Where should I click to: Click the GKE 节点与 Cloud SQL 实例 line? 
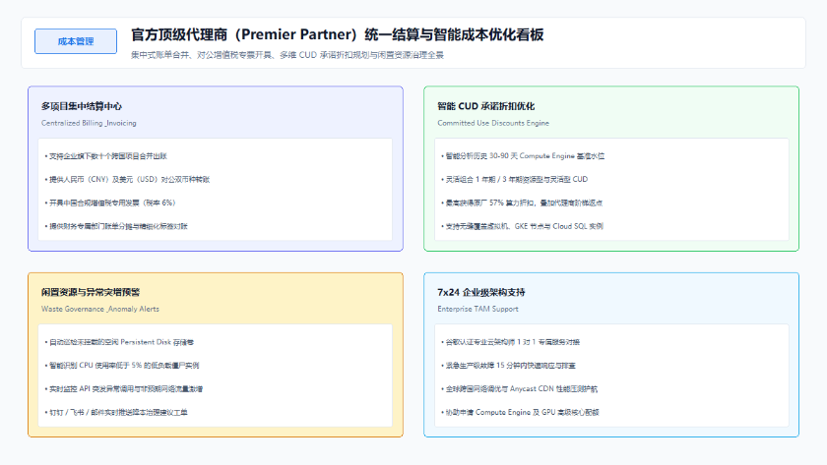(x=522, y=226)
